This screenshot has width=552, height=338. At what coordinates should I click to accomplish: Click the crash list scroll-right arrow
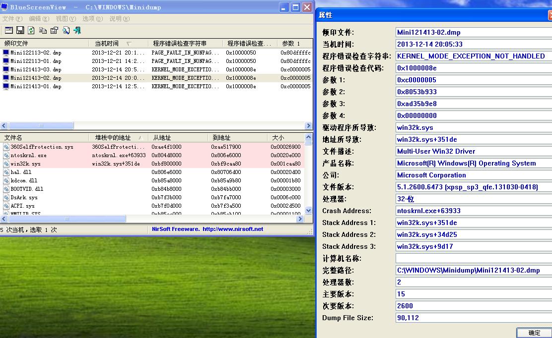308,126
